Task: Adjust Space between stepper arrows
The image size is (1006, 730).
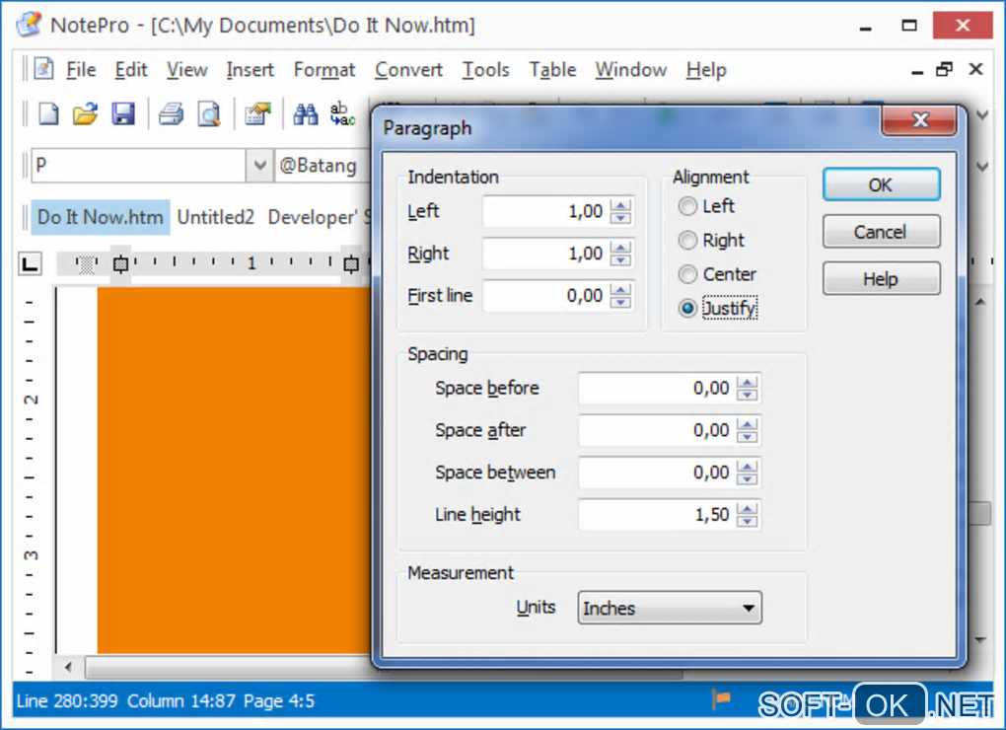Action: [x=747, y=473]
